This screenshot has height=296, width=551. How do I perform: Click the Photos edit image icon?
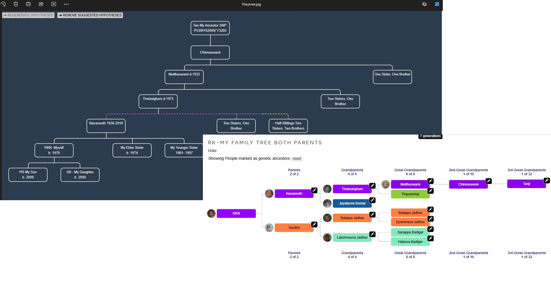point(437,4)
